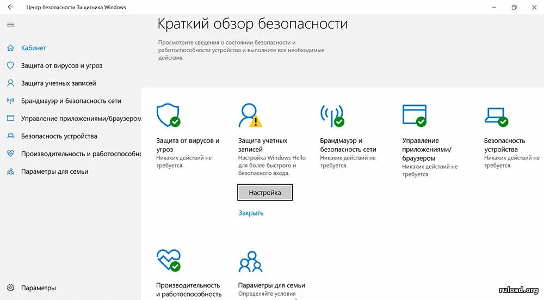The width and height of the screenshot is (544, 300).
Task: Click the back arrow in title bar
Action: [x=10, y=7]
